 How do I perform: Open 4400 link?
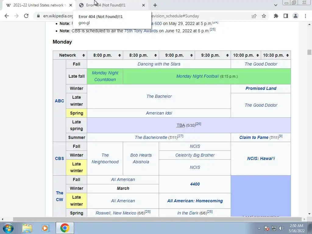point(195,184)
